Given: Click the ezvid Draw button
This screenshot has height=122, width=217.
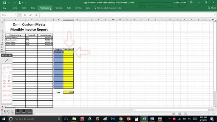Looking at the screenshot, I should point(29,111).
